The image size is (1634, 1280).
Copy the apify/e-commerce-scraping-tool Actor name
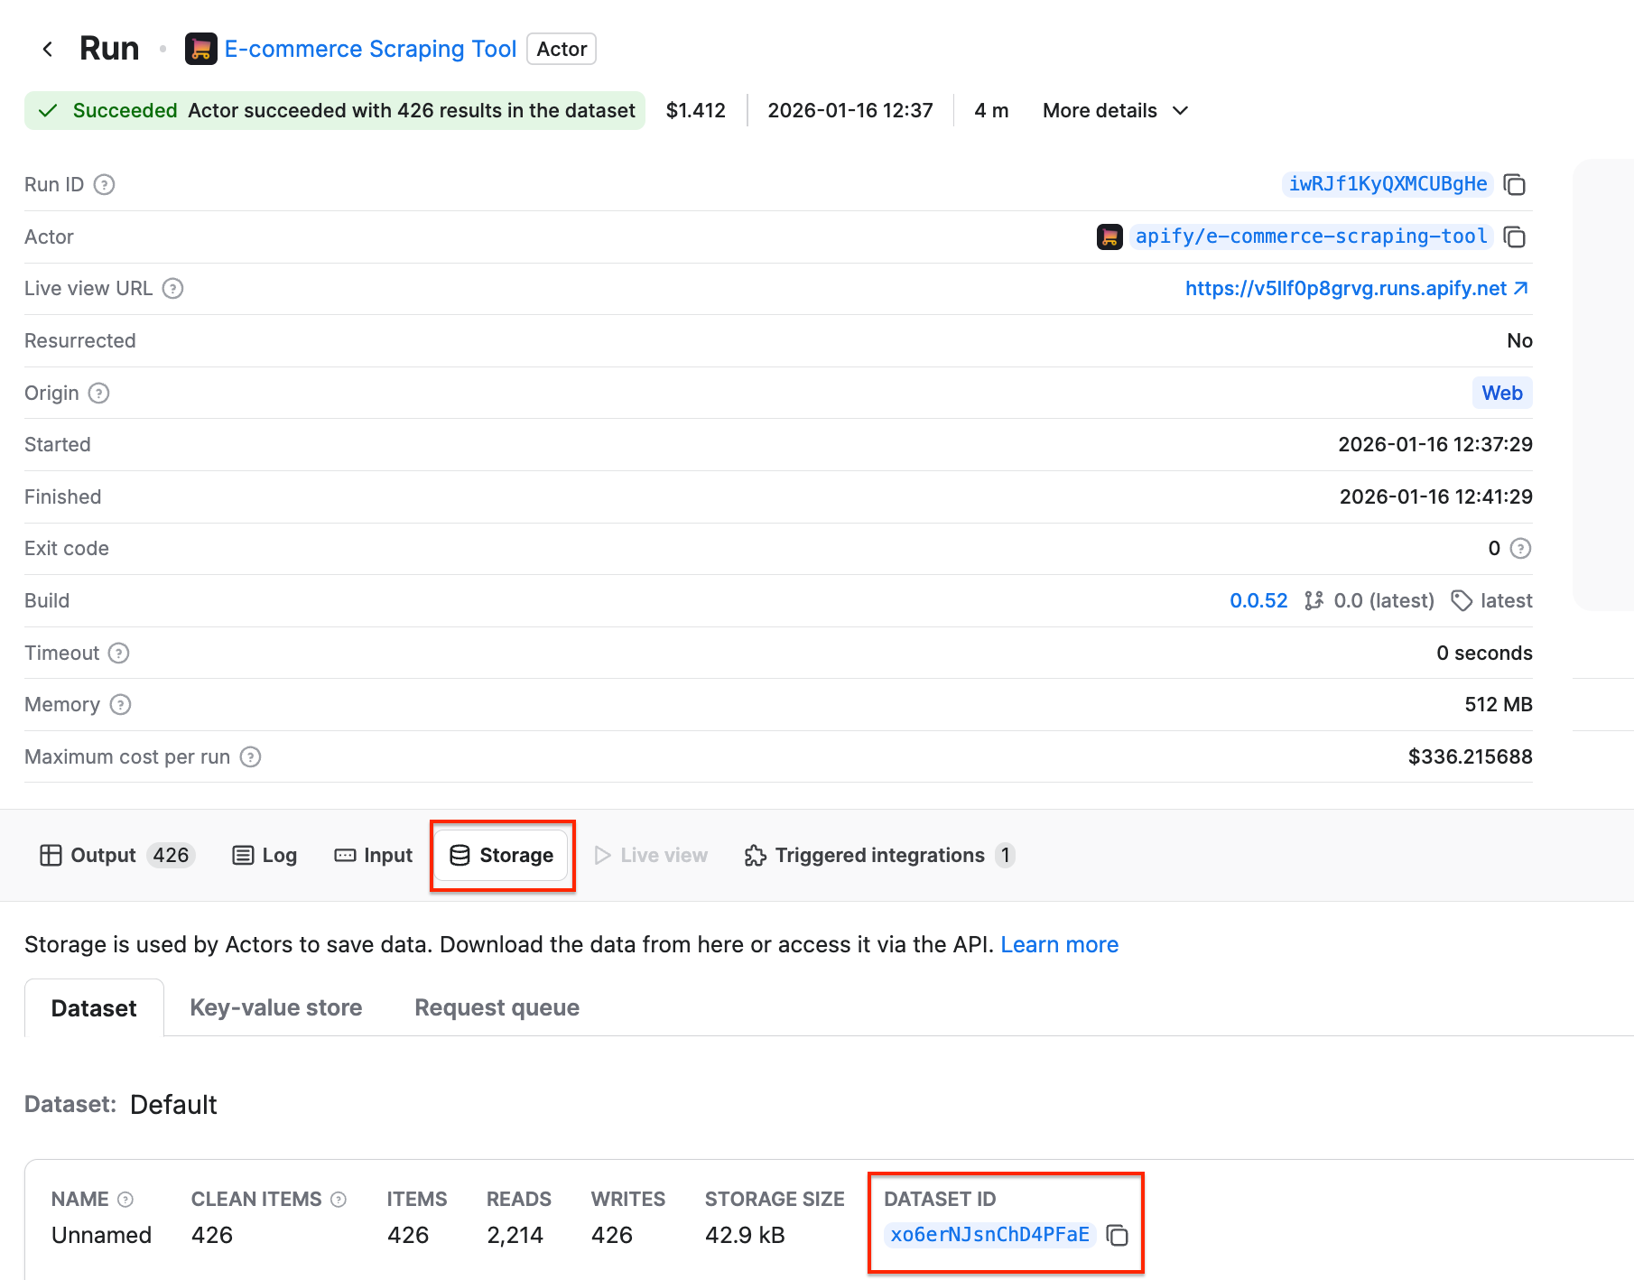(1514, 237)
